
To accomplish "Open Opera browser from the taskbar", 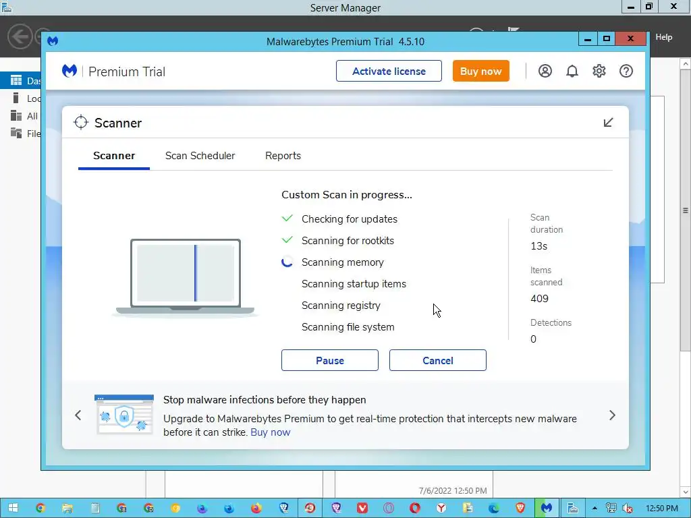I will [415, 509].
